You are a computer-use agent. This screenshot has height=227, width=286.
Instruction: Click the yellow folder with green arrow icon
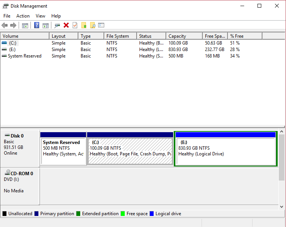pos(84,25)
